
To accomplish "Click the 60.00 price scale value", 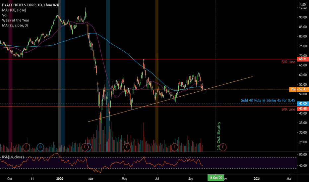I will pyautogui.click(x=303, y=75).
